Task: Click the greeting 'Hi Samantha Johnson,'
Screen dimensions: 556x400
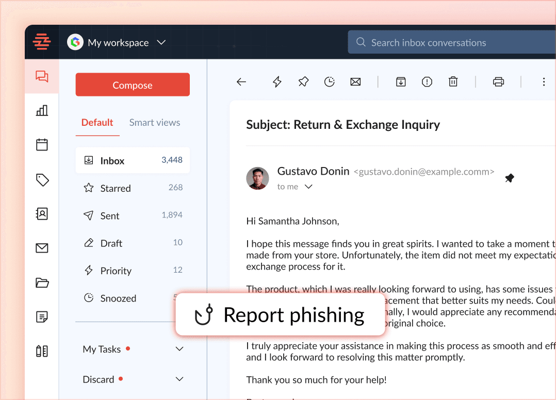Action: 292,221
